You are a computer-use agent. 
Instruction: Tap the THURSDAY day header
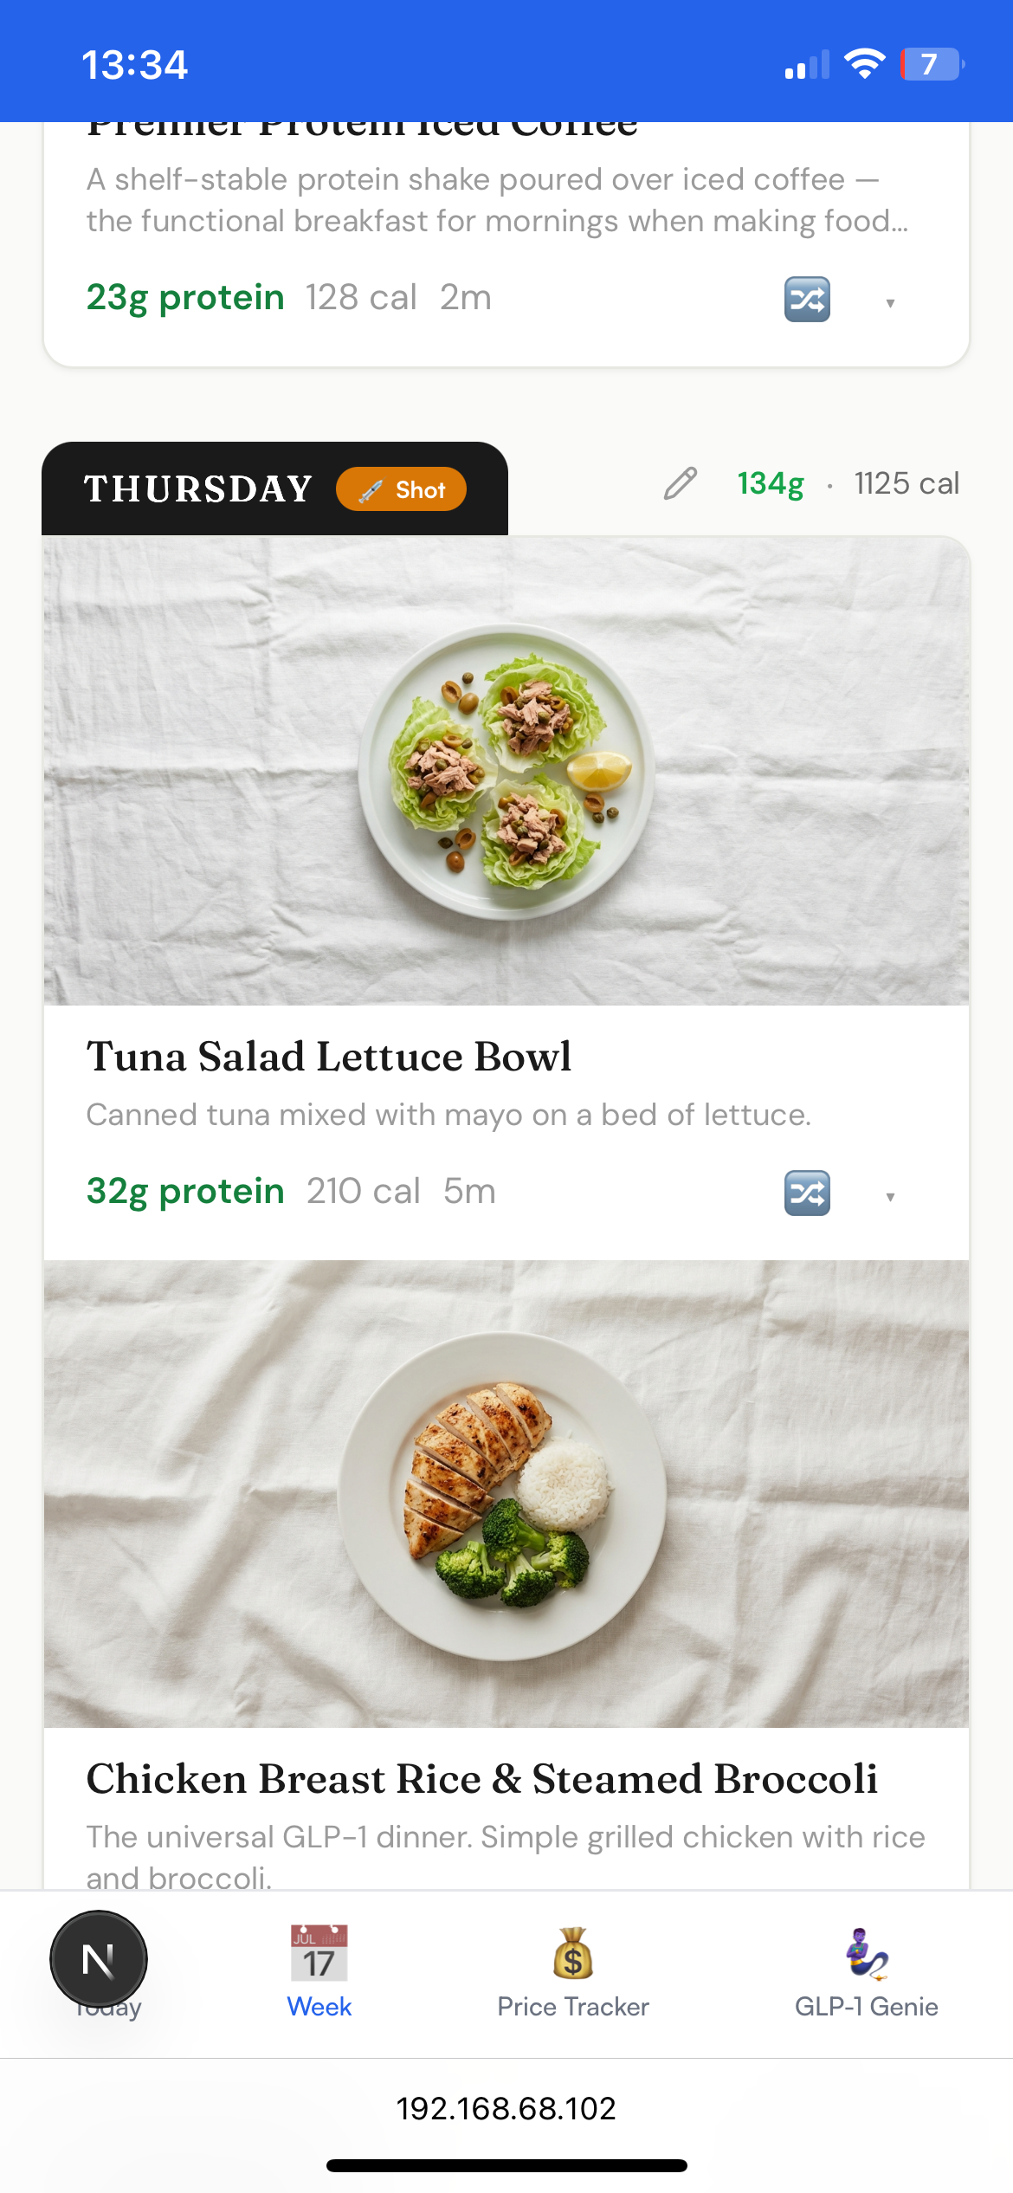(197, 488)
